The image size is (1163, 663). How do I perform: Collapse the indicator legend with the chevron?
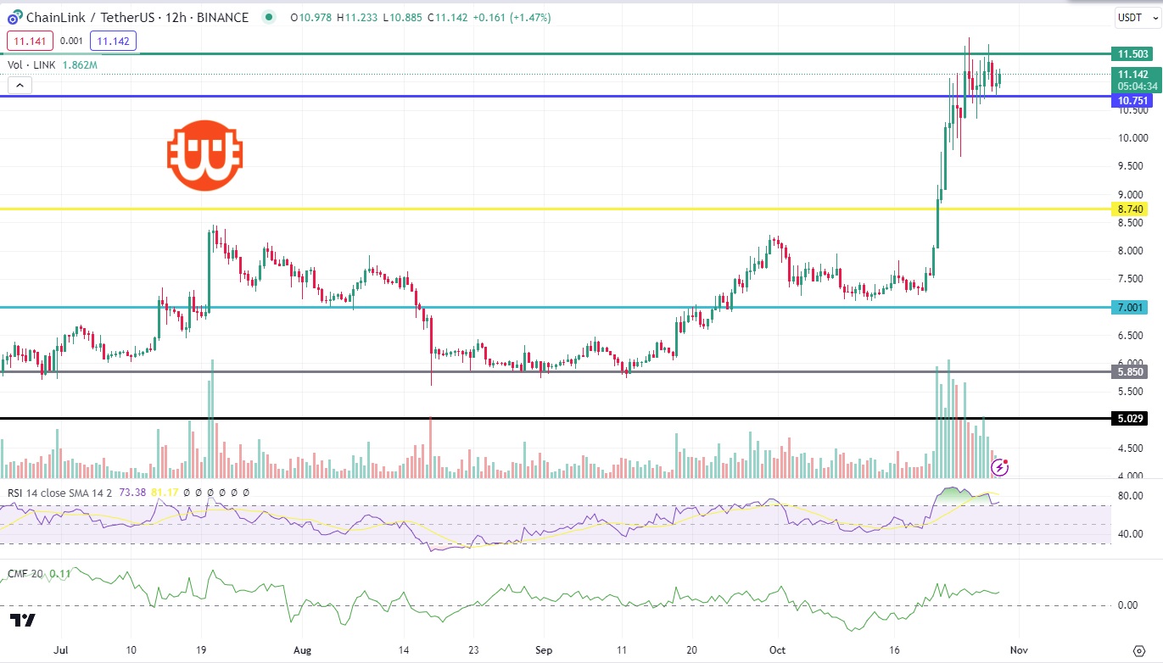(20, 85)
